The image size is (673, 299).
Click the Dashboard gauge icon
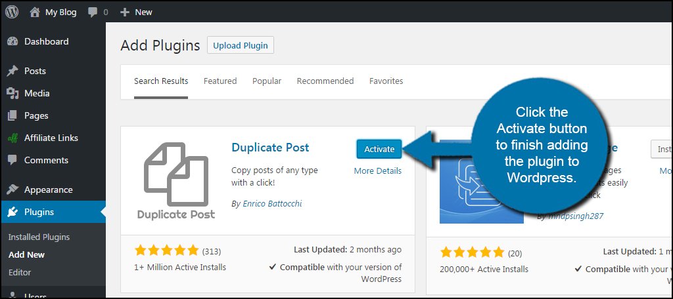pyautogui.click(x=13, y=41)
